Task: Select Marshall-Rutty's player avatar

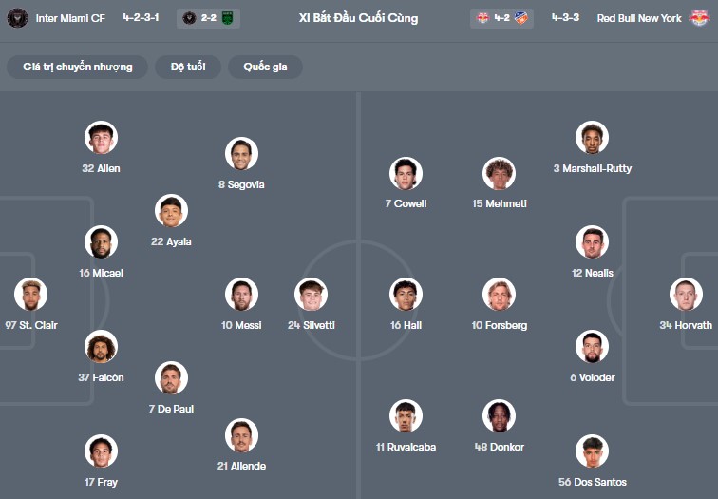Action: (592, 138)
